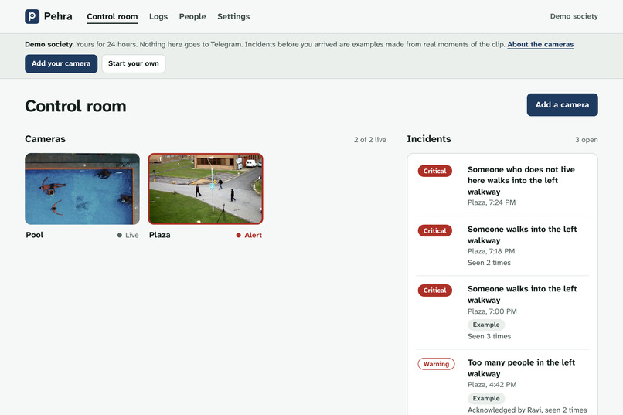Click Critical badge on 7:00 PM incident
Screen dimensions: 623x415
[434, 291]
